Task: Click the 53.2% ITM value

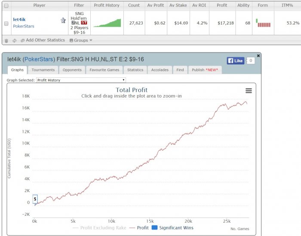Action: coord(293,23)
